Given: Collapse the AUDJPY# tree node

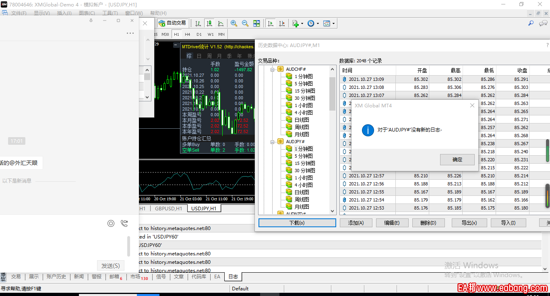Looking at the screenshot, I should click(273, 142).
